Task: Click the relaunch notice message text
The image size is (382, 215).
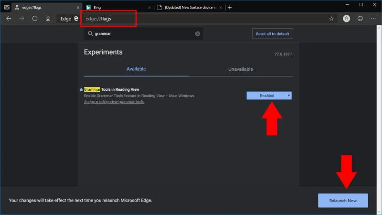Action: (80, 200)
